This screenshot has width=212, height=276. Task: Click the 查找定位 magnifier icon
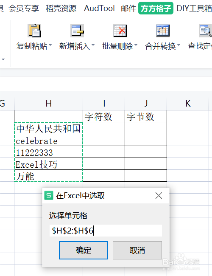[x=205, y=31]
